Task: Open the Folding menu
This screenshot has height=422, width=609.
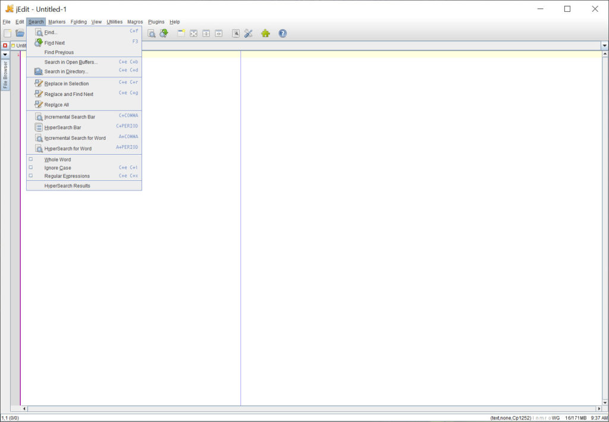Action: [79, 22]
